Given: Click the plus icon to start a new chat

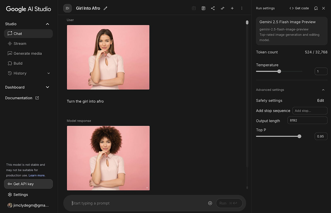Looking at the screenshot, I should point(232,8).
